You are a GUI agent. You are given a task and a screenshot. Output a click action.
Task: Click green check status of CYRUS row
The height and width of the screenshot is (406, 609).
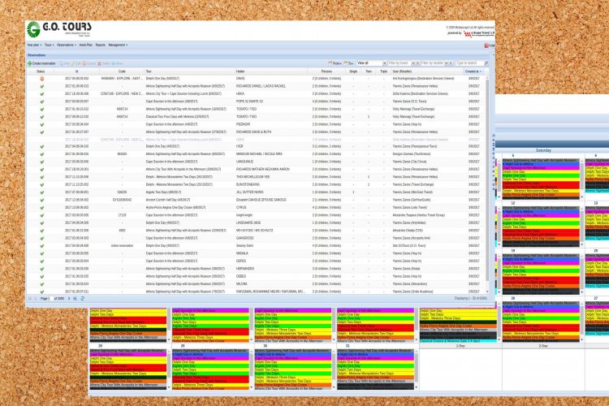tap(42, 208)
